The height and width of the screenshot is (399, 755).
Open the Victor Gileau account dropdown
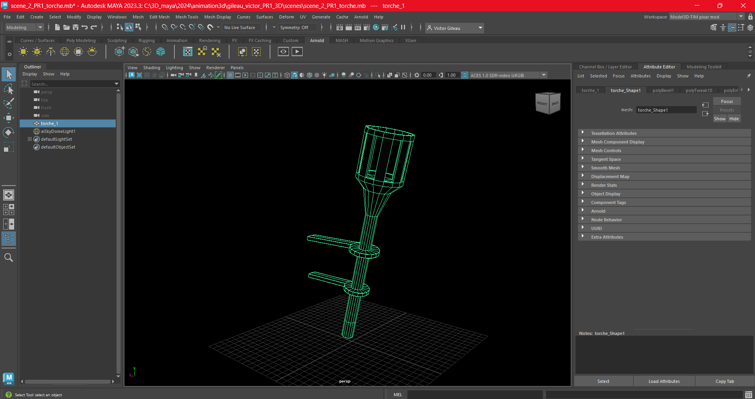(455, 28)
